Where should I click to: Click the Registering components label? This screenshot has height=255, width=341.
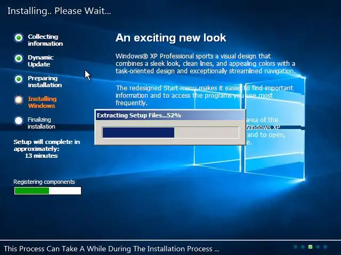click(x=44, y=182)
